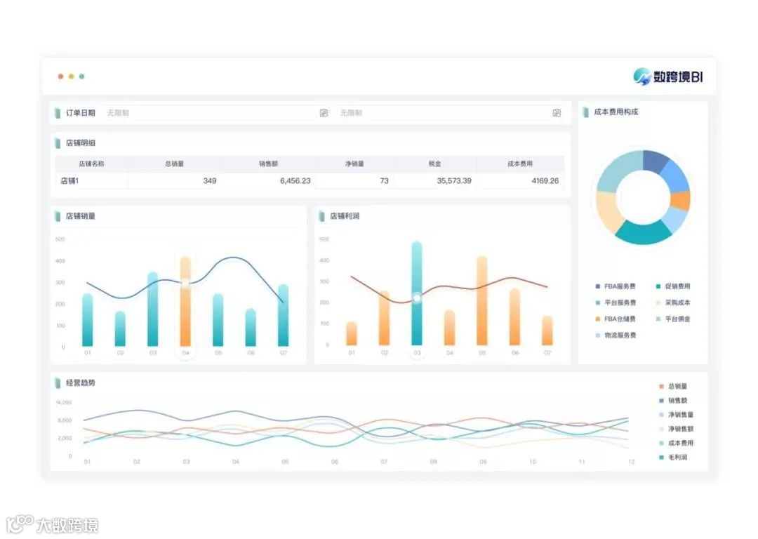Select the orange 04 bar in 店铺销量 chart
758x539 pixels.
[x=185, y=302]
